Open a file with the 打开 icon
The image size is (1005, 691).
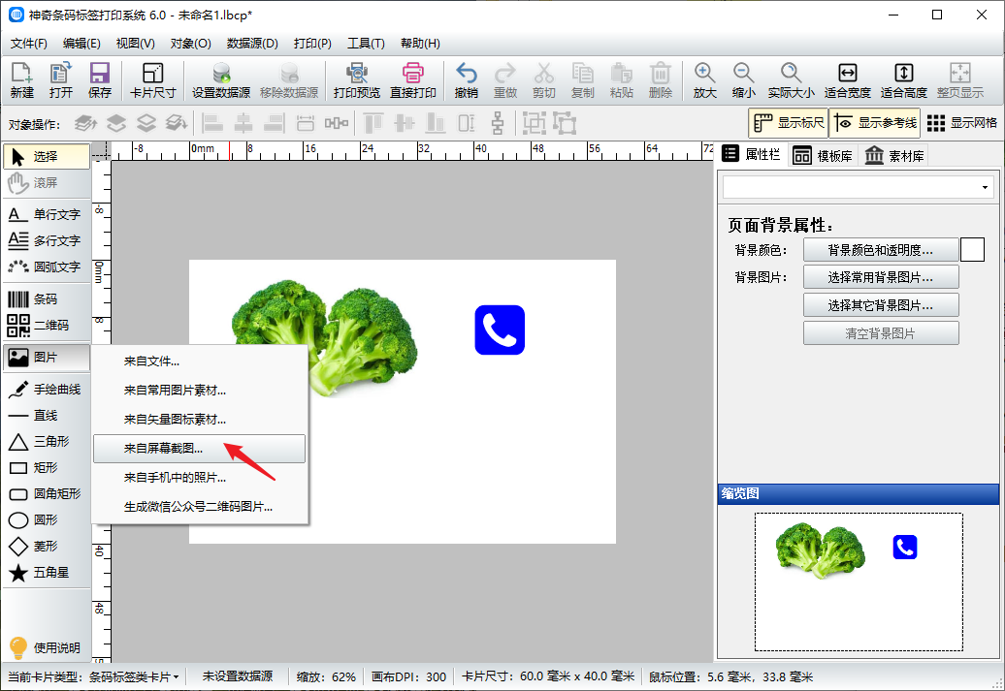[x=61, y=80]
